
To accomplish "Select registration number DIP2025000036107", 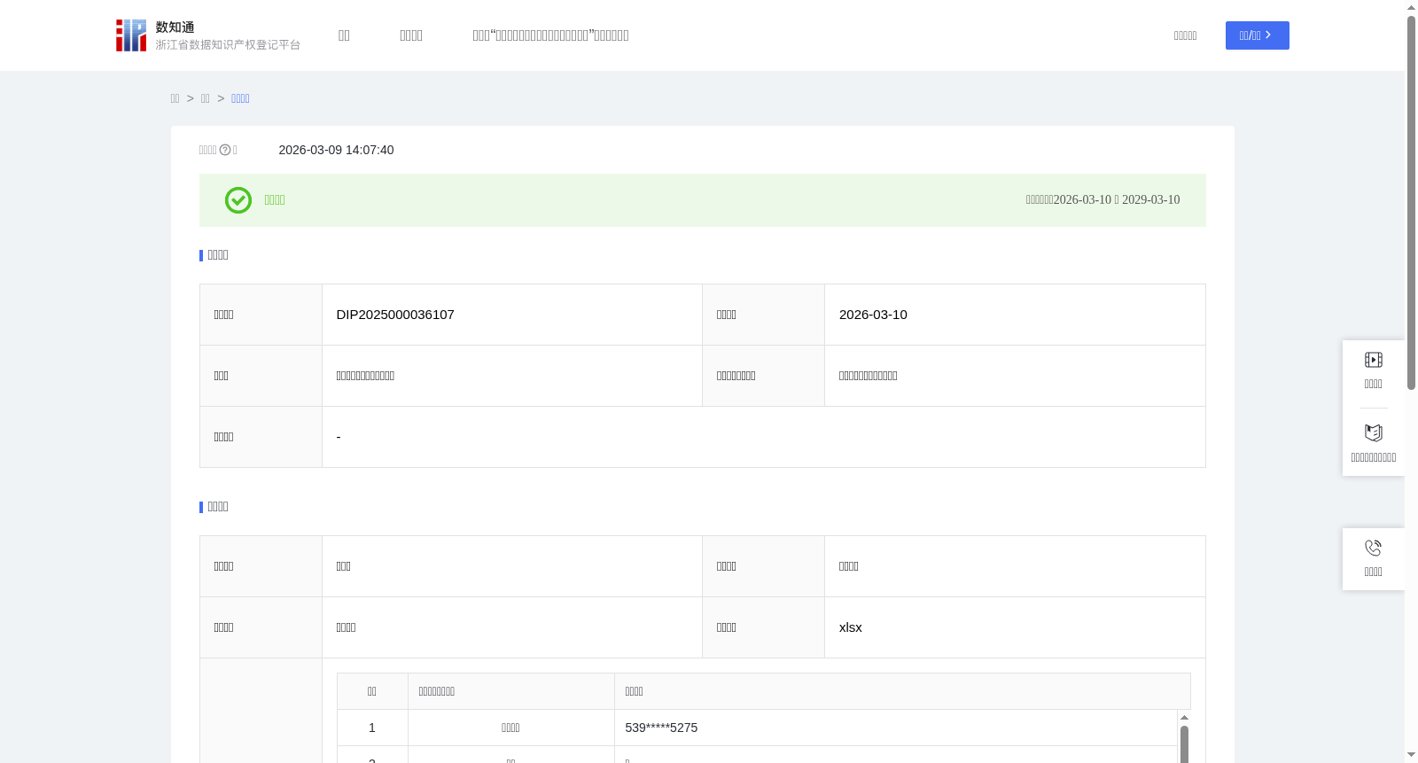I will pyautogui.click(x=395, y=315).
